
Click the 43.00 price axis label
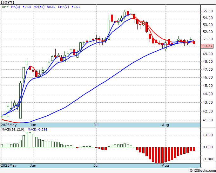coord(208,102)
